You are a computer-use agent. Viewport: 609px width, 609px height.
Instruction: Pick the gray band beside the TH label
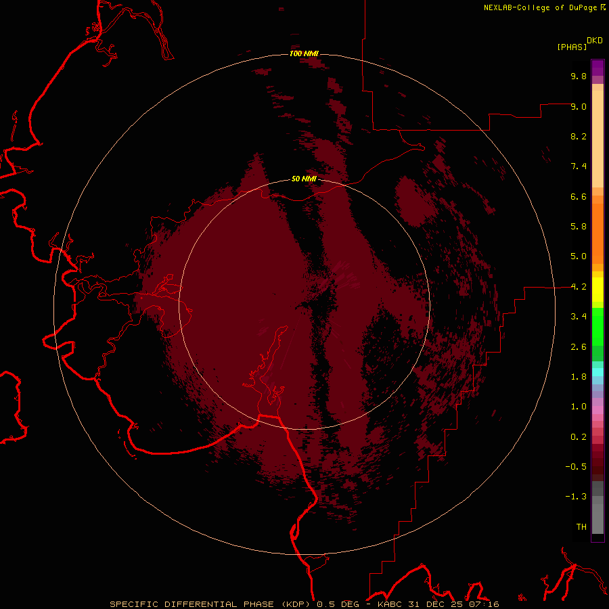point(597,518)
